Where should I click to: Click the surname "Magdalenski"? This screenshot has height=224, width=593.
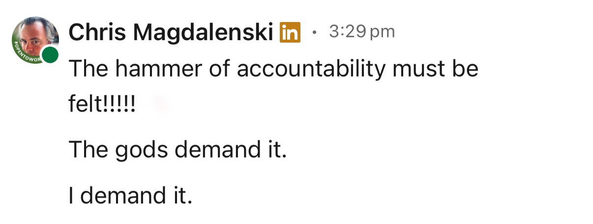[x=204, y=33]
